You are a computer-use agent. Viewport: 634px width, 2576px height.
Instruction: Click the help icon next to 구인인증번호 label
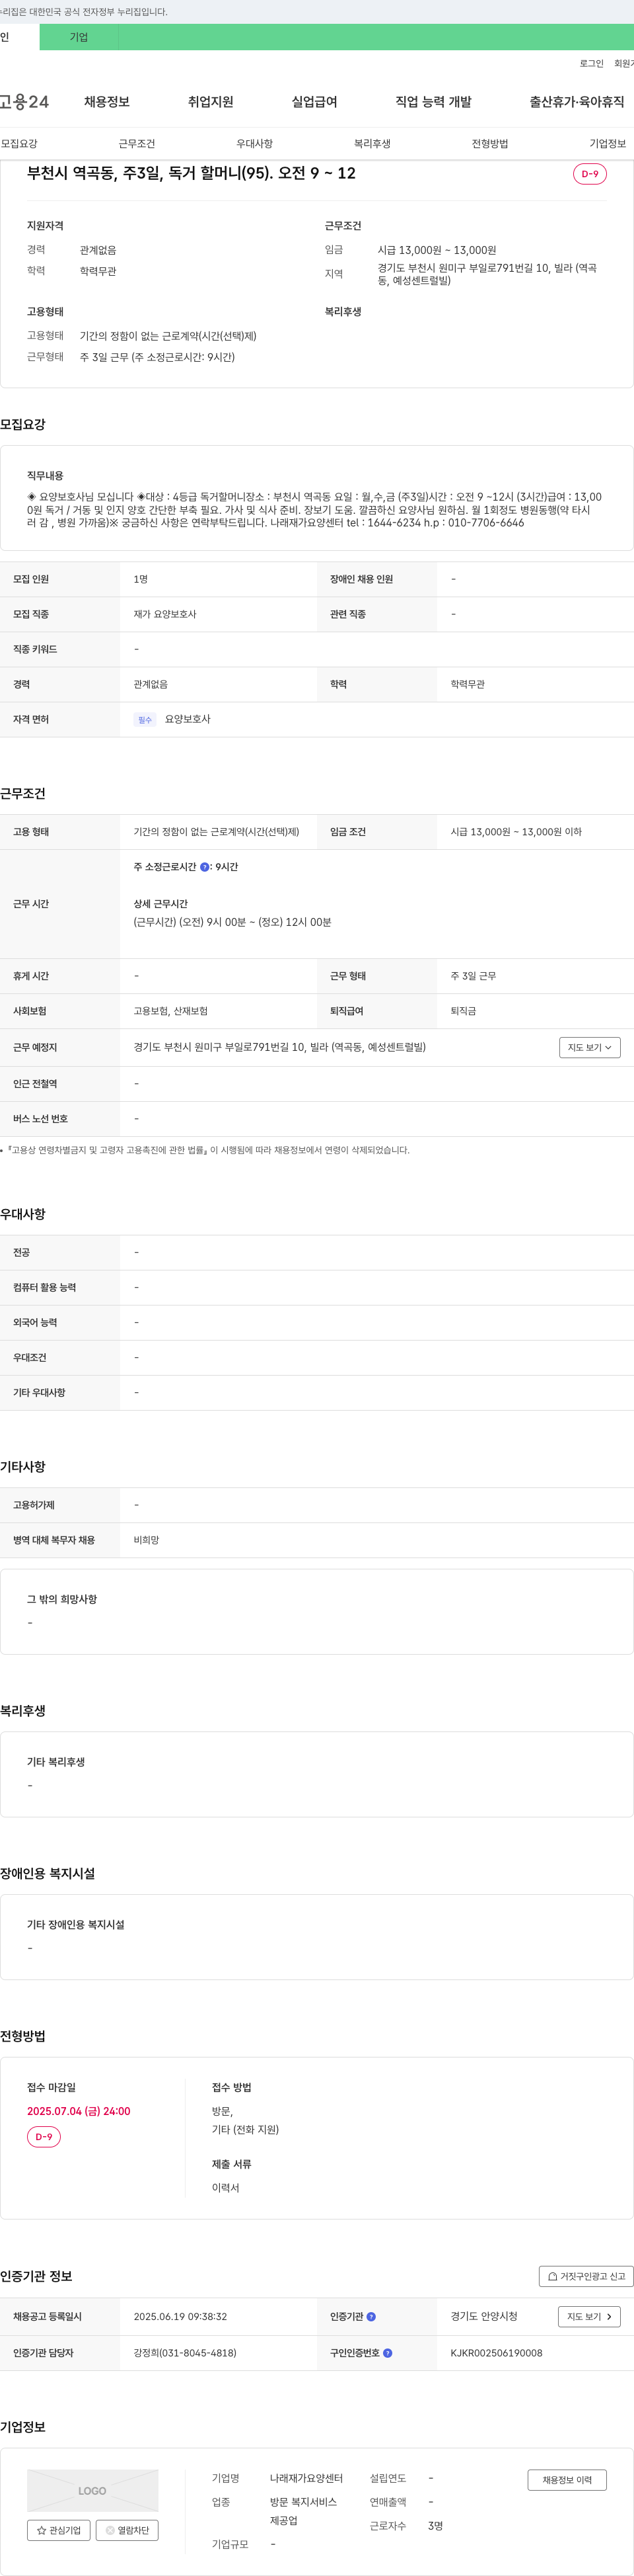point(388,2353)
